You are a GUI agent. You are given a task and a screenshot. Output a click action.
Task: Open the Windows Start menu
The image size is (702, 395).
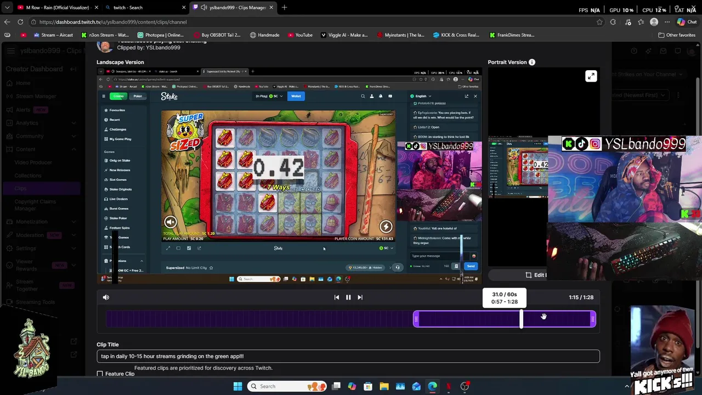(237, 386)
